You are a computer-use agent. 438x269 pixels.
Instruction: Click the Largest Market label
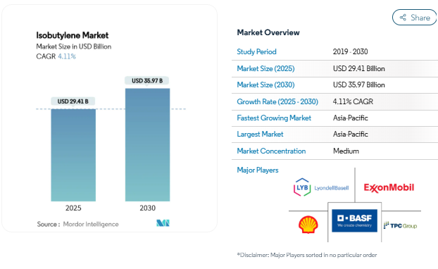[260, 134]
